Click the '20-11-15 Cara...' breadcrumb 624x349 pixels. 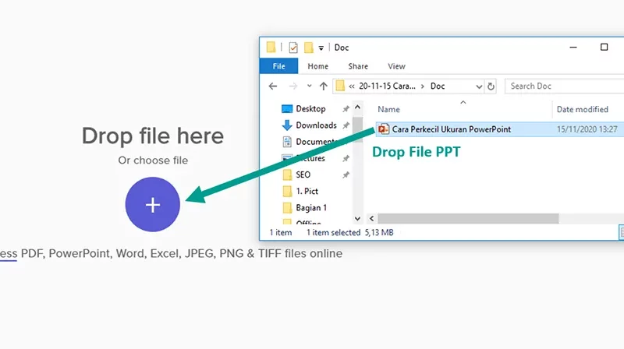387,86
